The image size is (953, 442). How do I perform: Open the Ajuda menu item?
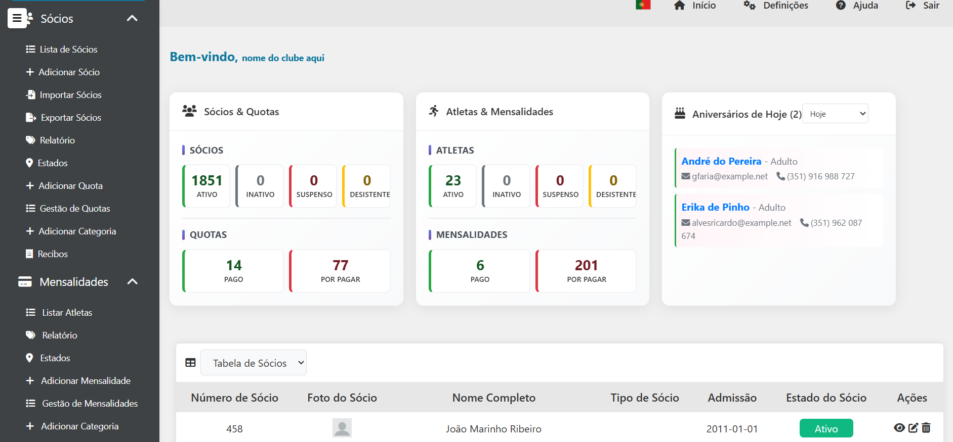coord(857,6)
